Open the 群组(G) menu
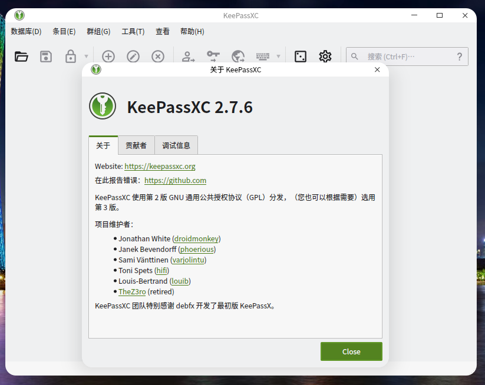Viewport: 485px width, 385px height. pos(98,32)
